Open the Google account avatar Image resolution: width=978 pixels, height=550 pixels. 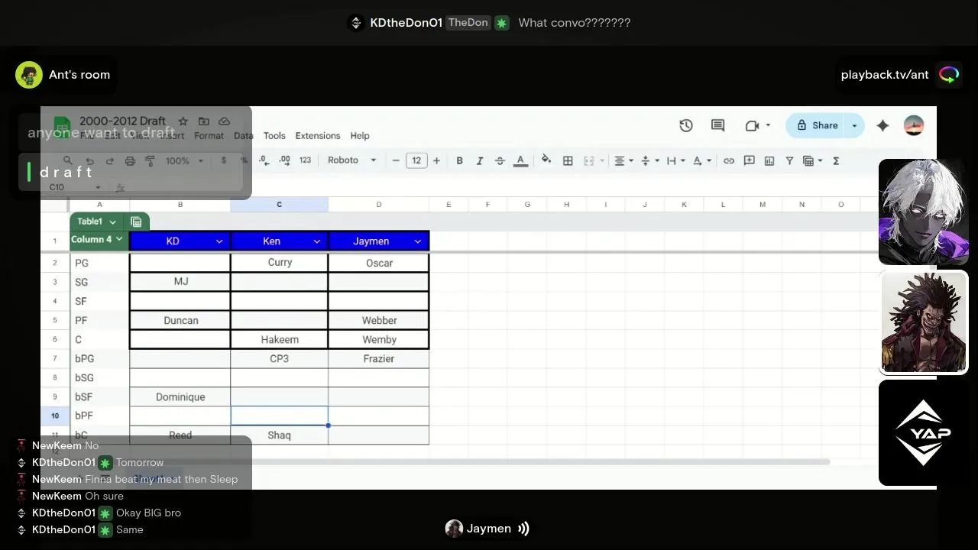click(914, 125)
